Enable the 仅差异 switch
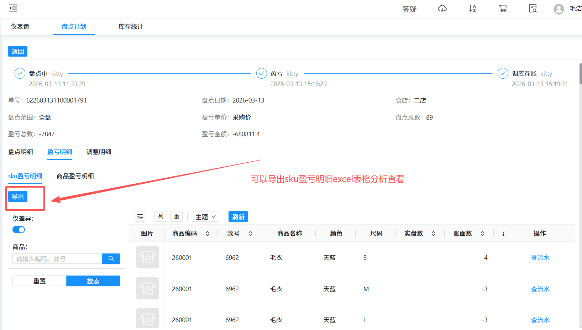Screen dimensions: 582x330 coord(19,230)
